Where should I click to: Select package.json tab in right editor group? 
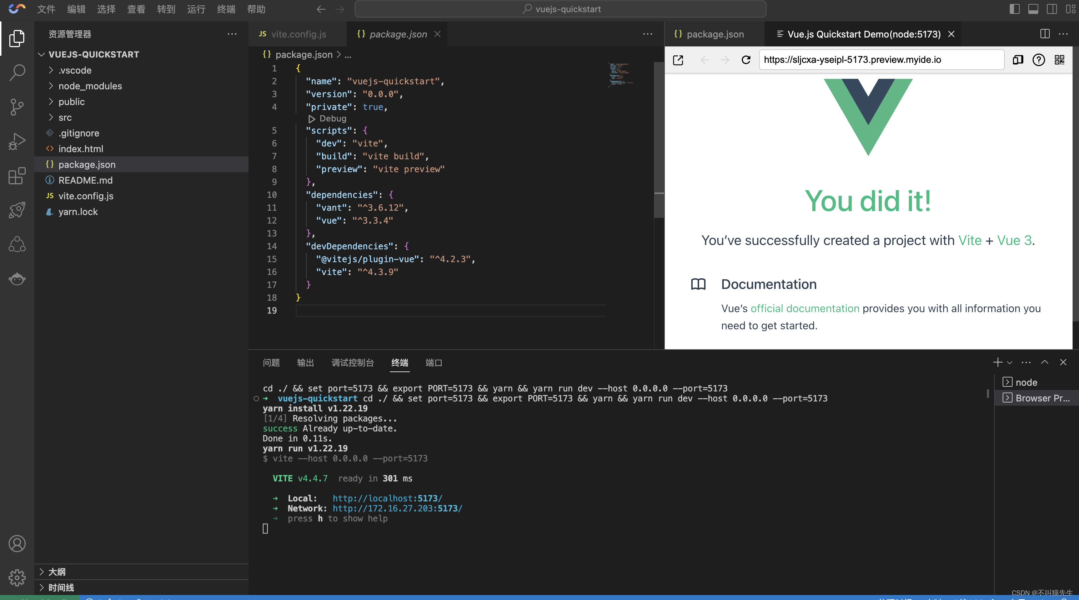[x=714, y=34]
